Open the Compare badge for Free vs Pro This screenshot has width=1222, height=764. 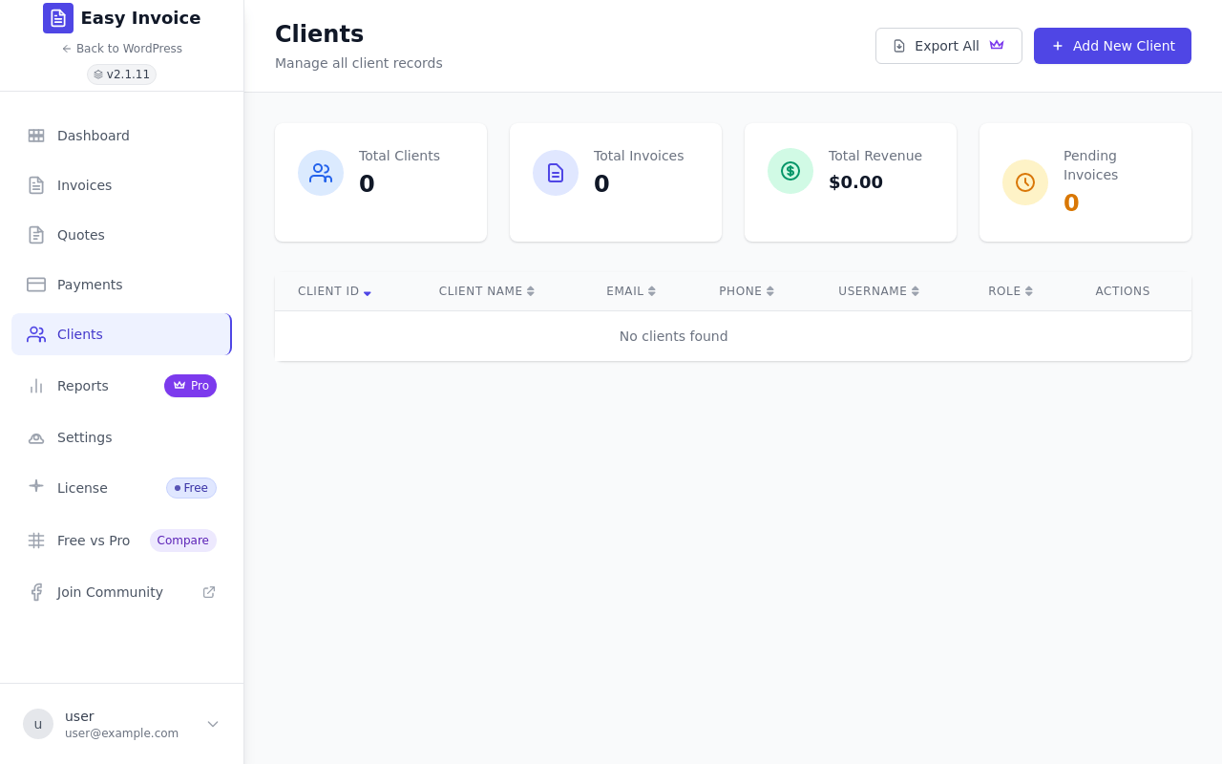[x=183, y=541]
